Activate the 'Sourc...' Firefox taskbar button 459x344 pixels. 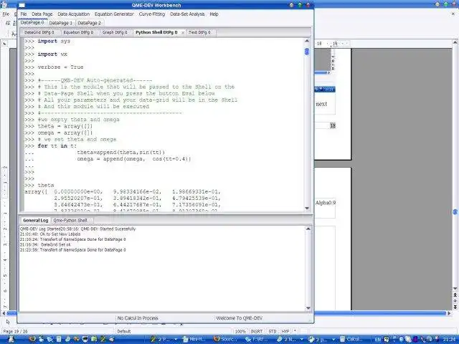coord(224,339)
